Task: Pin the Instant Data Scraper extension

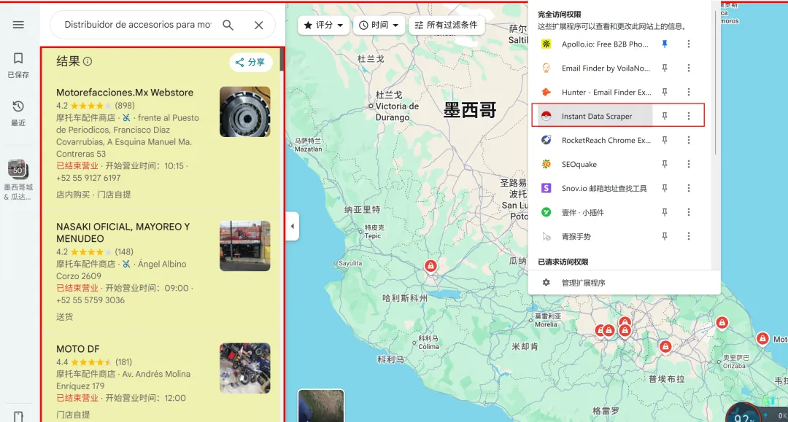Action: tap(665, 116)
